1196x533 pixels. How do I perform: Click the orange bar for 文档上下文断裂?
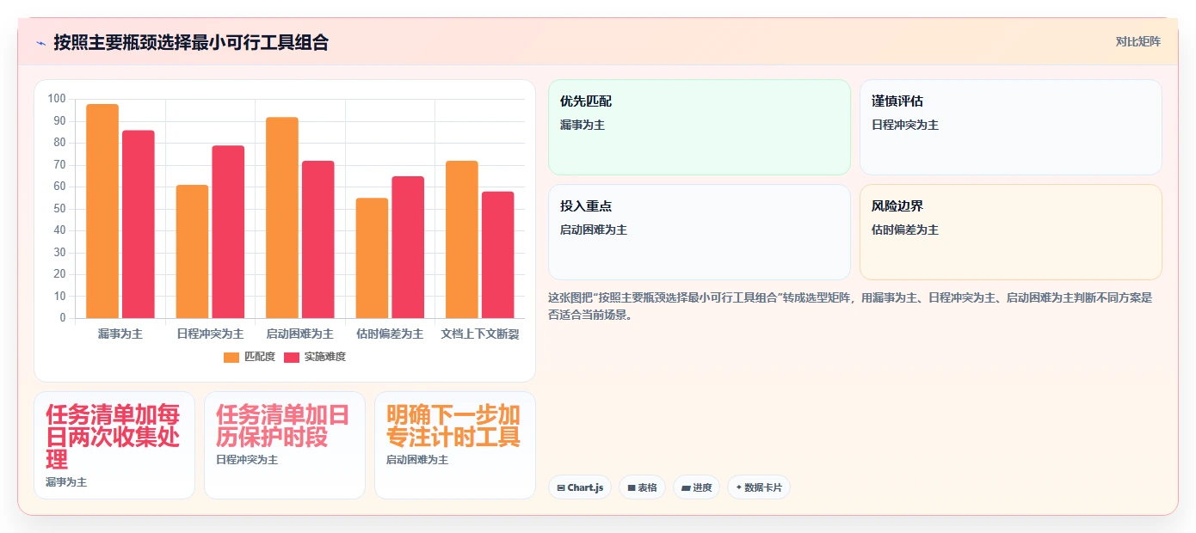[462, 240]
